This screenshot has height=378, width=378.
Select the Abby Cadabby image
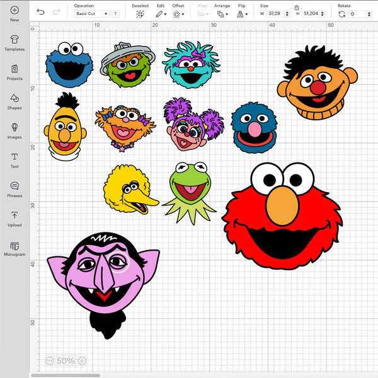point(193,124)
